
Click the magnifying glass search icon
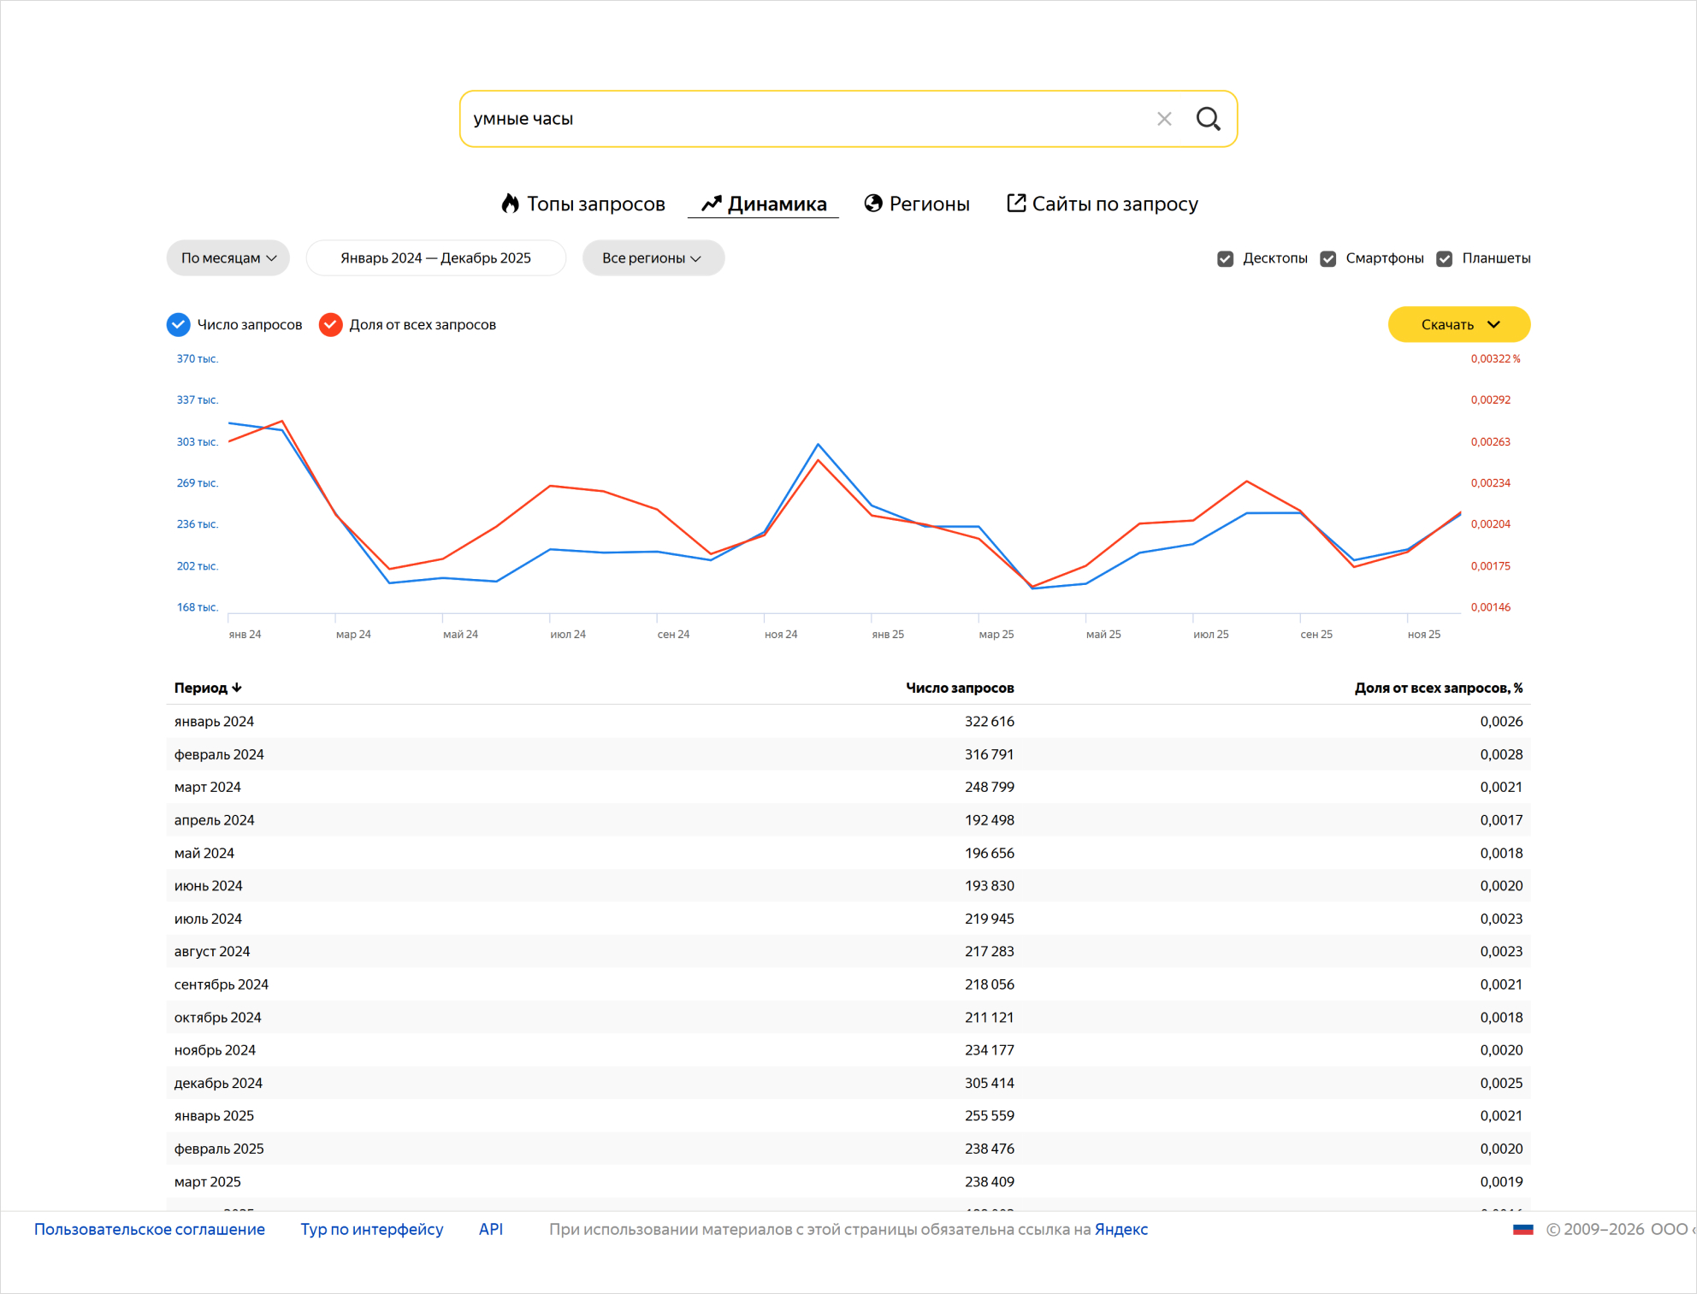(x=1208, y=119)
